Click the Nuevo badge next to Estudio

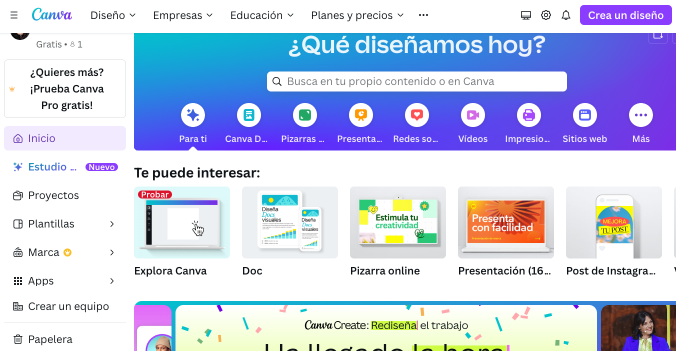(101, 167)
